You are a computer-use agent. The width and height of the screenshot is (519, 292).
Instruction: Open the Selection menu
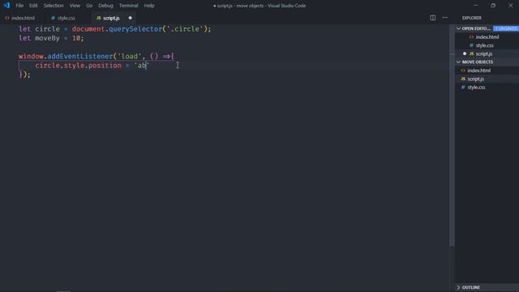click(x=54, y=6)
